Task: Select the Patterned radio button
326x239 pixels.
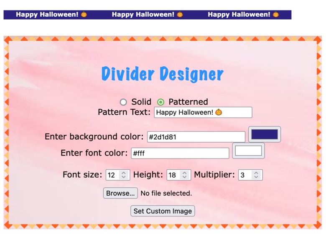Action: 160,102
